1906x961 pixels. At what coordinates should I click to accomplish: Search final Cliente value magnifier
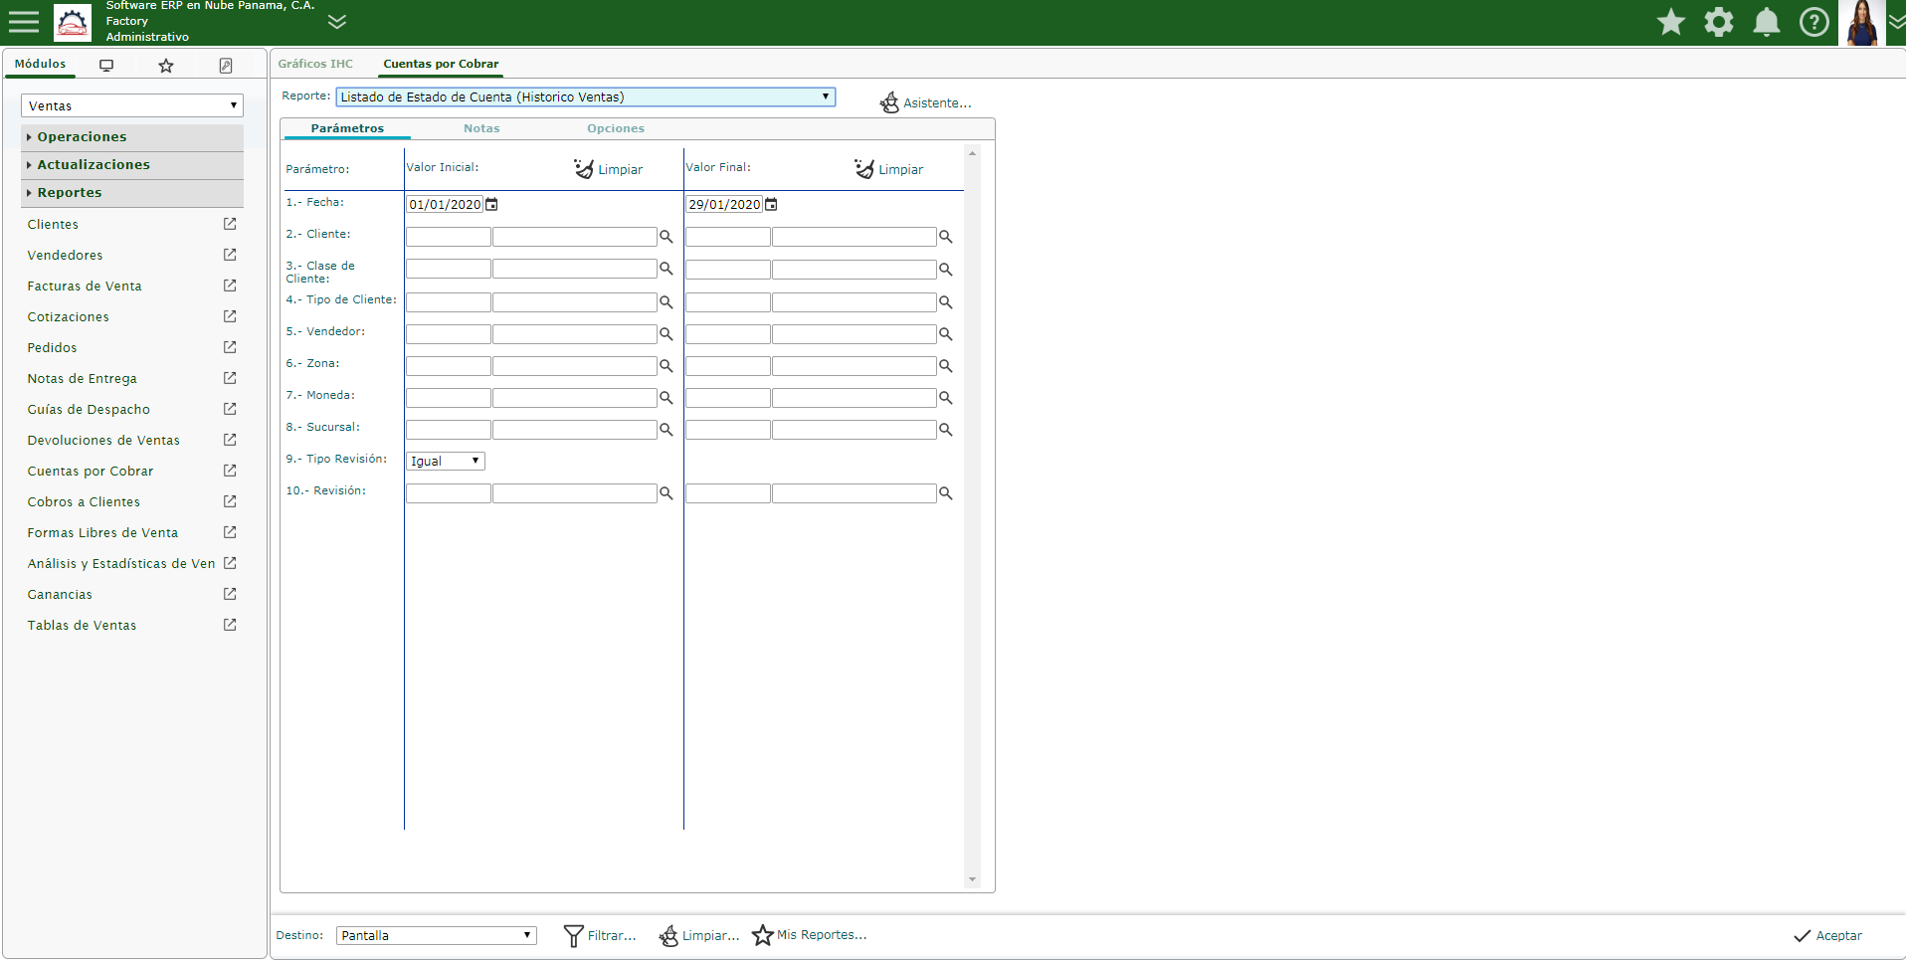tap(946, 237)
